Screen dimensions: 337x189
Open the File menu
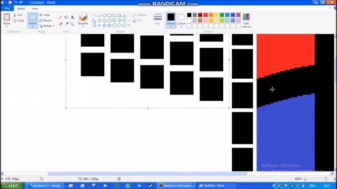tap(7, 8)
